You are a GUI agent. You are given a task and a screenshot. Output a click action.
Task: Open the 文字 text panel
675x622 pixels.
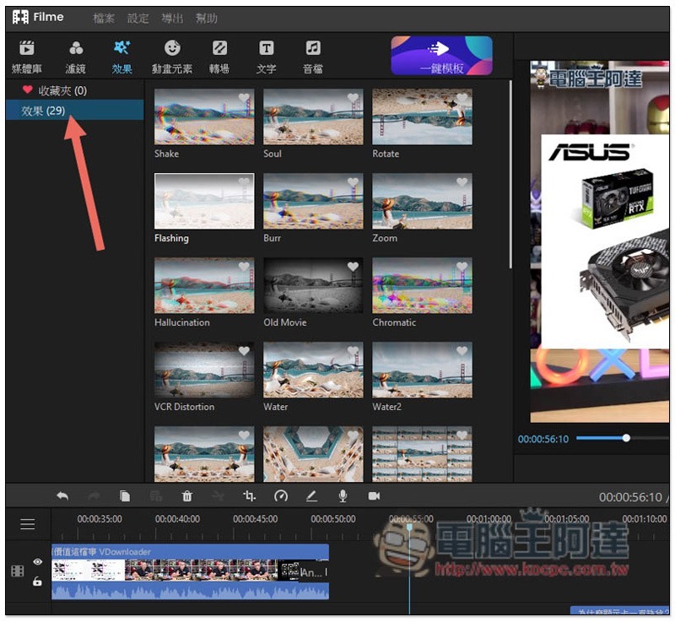point(266,57)
